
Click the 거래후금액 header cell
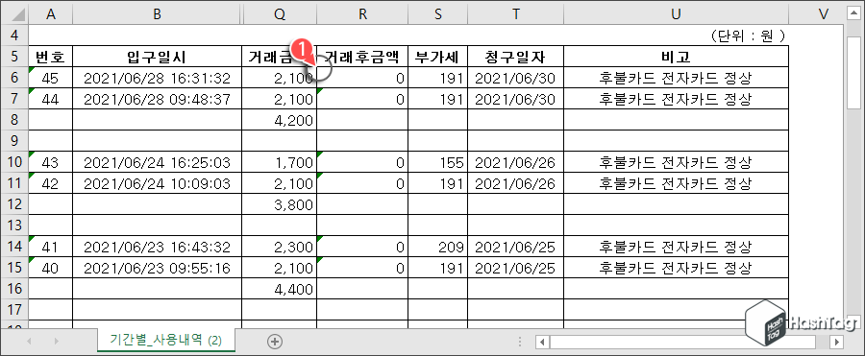(362, 57)
